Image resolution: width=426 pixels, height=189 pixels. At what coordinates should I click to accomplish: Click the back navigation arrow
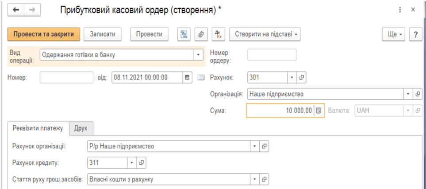[16, 10]
